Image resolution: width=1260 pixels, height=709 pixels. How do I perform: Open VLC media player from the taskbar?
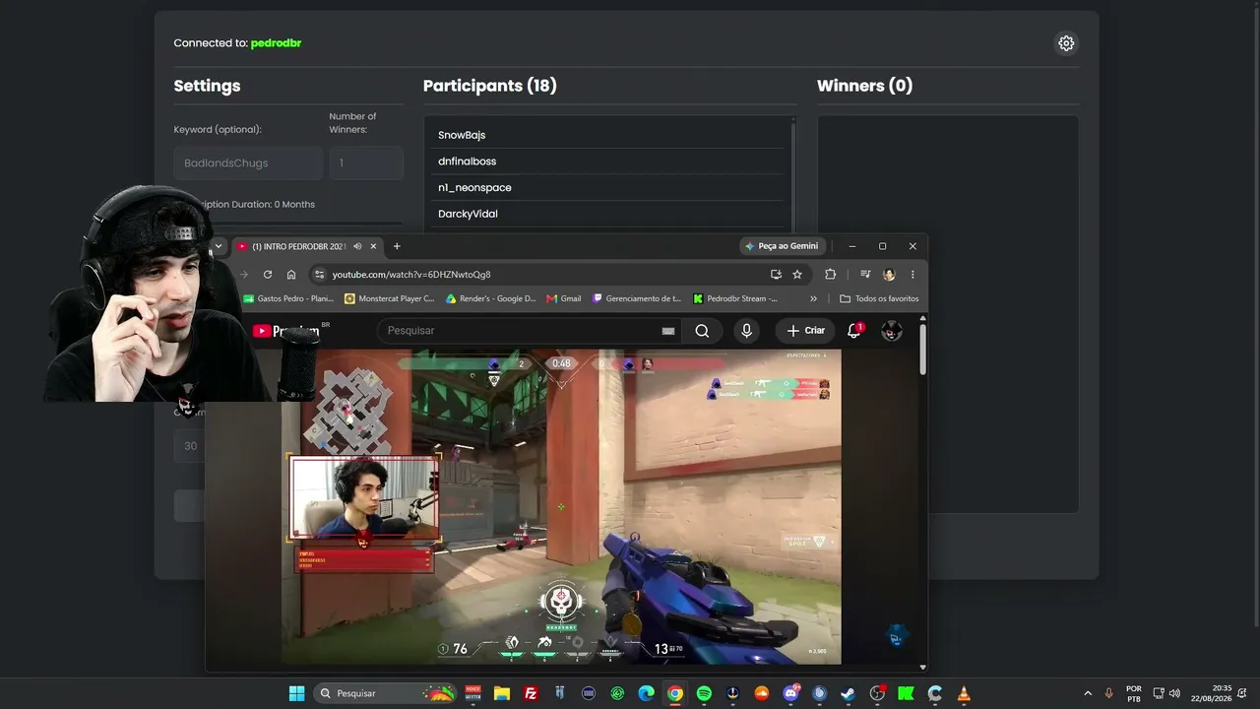964,693
